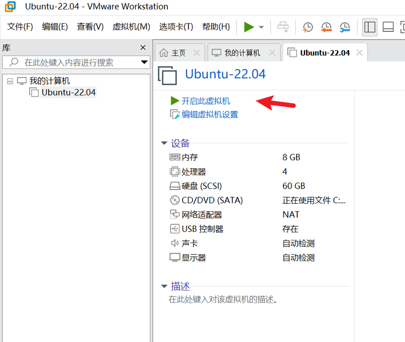The width and height of the screenshot is (405, 342).
Task: Click the 正在使用文件 C:... value
Action: coord(314,200)
